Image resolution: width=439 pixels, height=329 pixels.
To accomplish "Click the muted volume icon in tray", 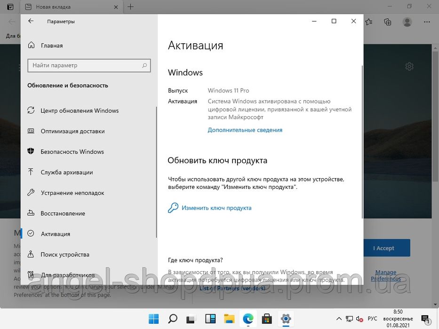I will [359, 319].
